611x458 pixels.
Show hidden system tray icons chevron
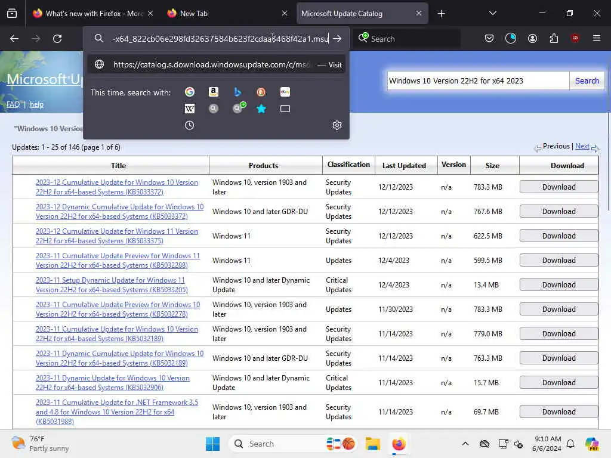(x=465, y=444)
